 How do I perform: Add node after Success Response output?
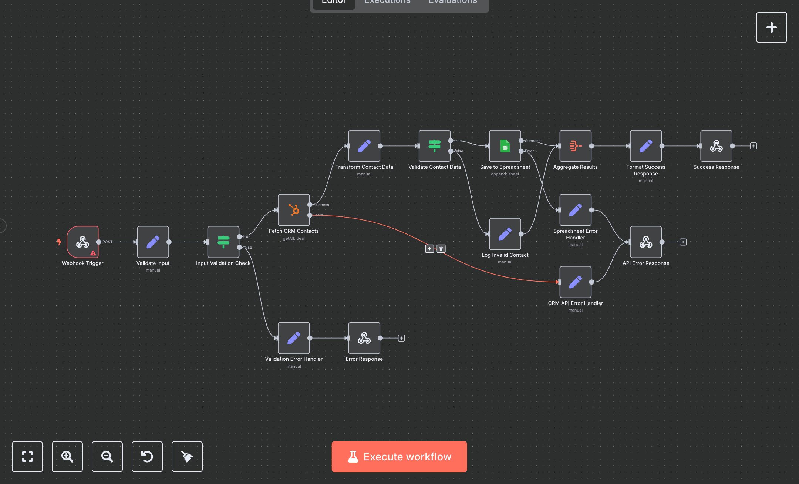[x=754, y=146]
